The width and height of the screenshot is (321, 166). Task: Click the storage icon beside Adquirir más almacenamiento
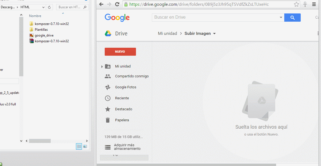click(x=108, y=147)
